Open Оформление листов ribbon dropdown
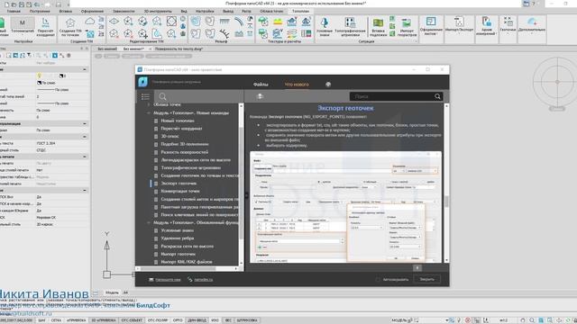The width and height of the screenshot is (577, 324). tap(431, 26)
